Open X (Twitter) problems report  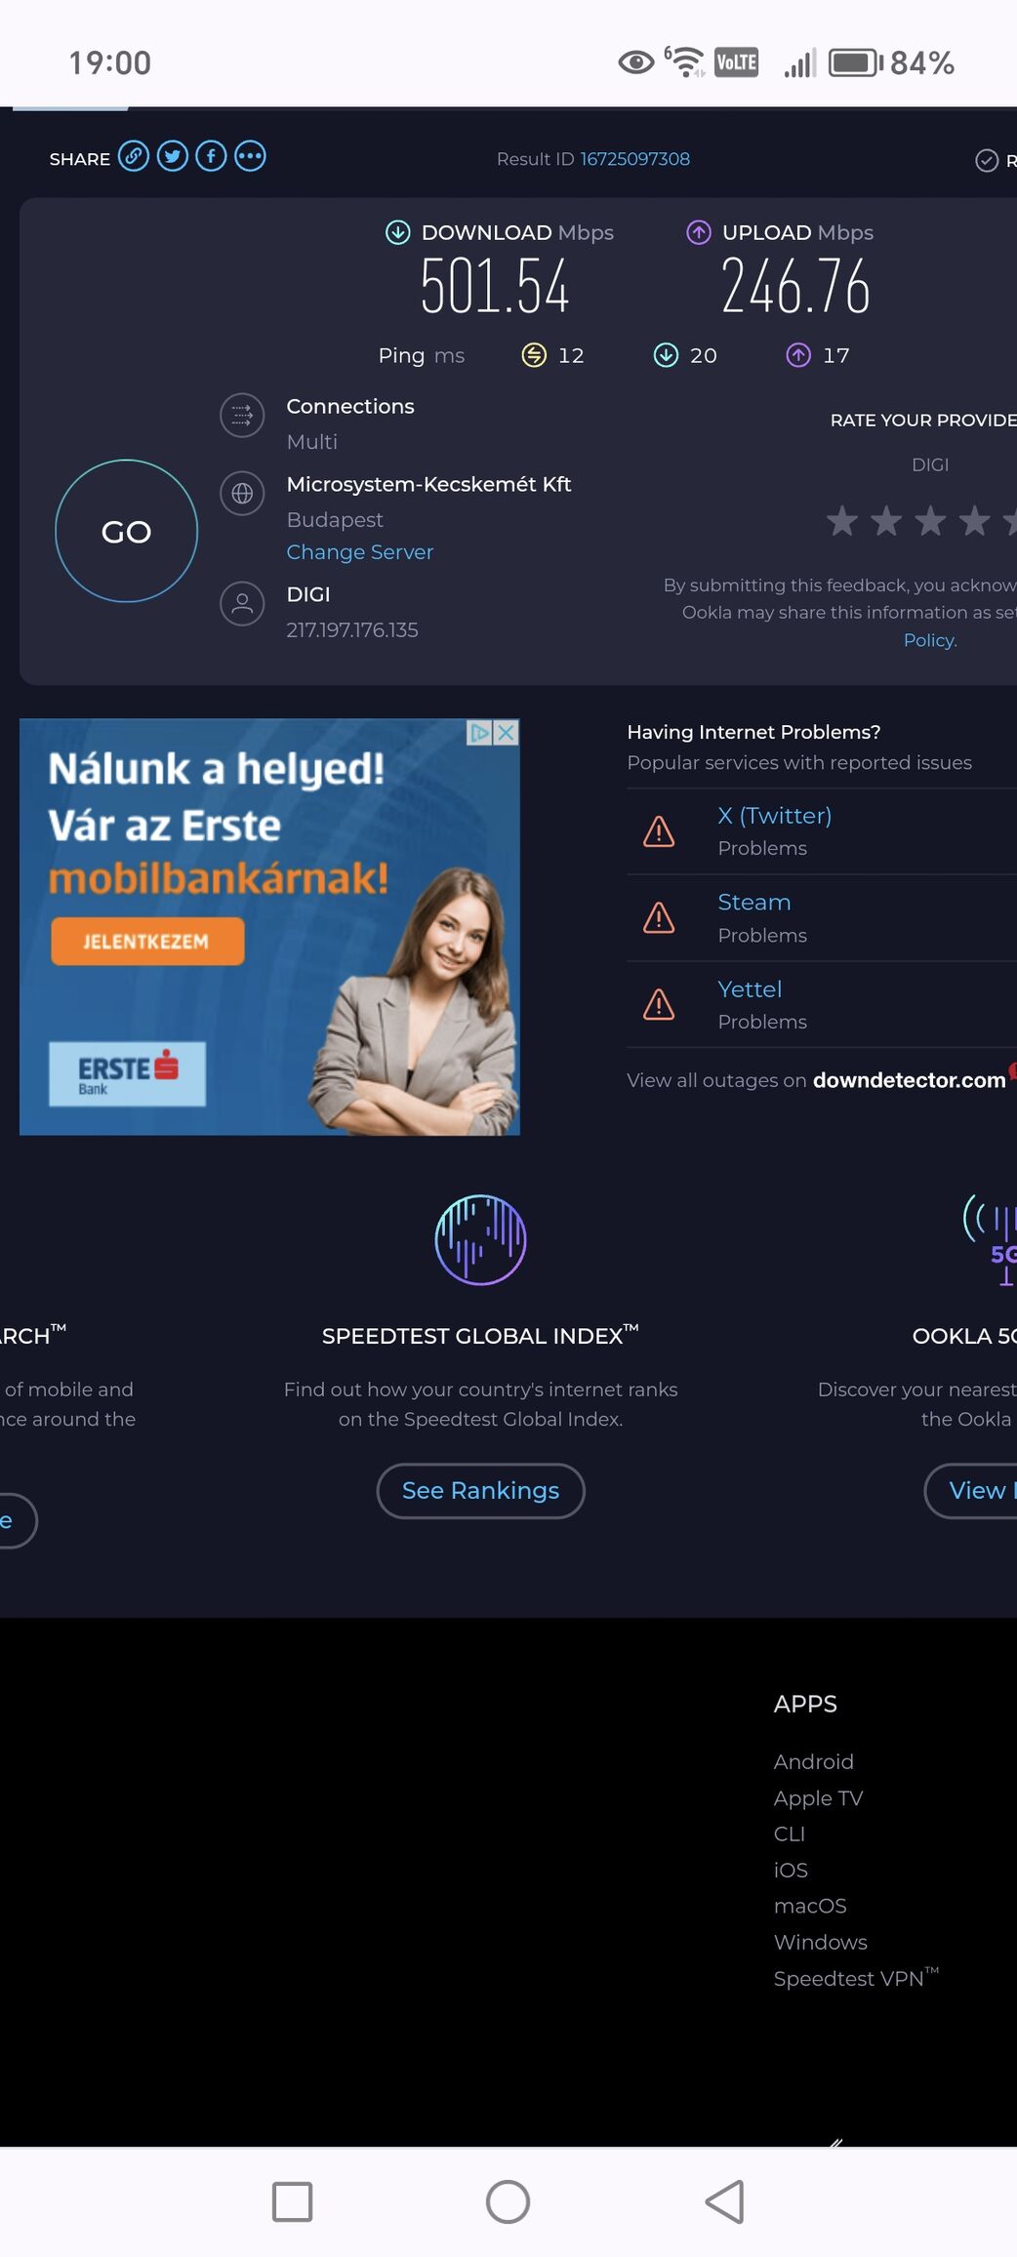click(x=775, y=816)
